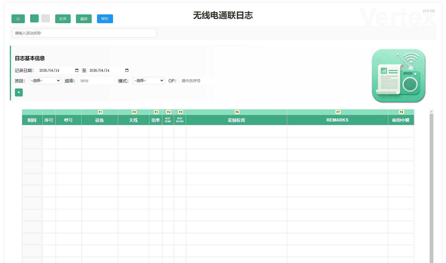Open settings via the gear icon
Image resolution: width=446 pixels, height=263 pixels.
18,19
